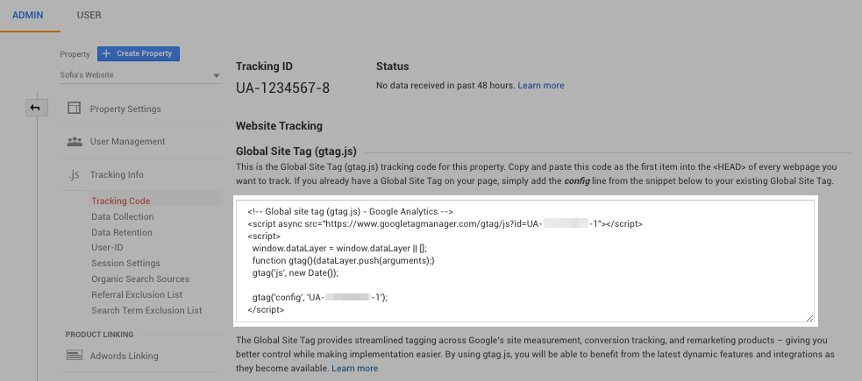The image size is (862, 381).
Task: Click the User Management people icon
Action: click(x=75, y=141)
